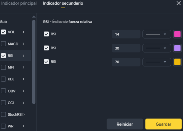Expand the VOL indicator settings arrow

pyautogui.click(x=23, y=32)
